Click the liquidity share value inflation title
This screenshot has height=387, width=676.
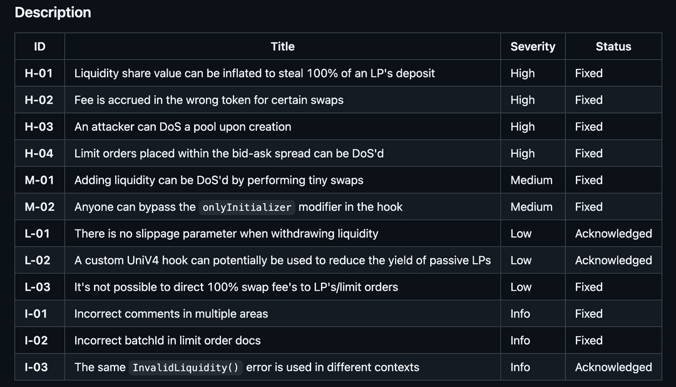(x=254, y=73)
